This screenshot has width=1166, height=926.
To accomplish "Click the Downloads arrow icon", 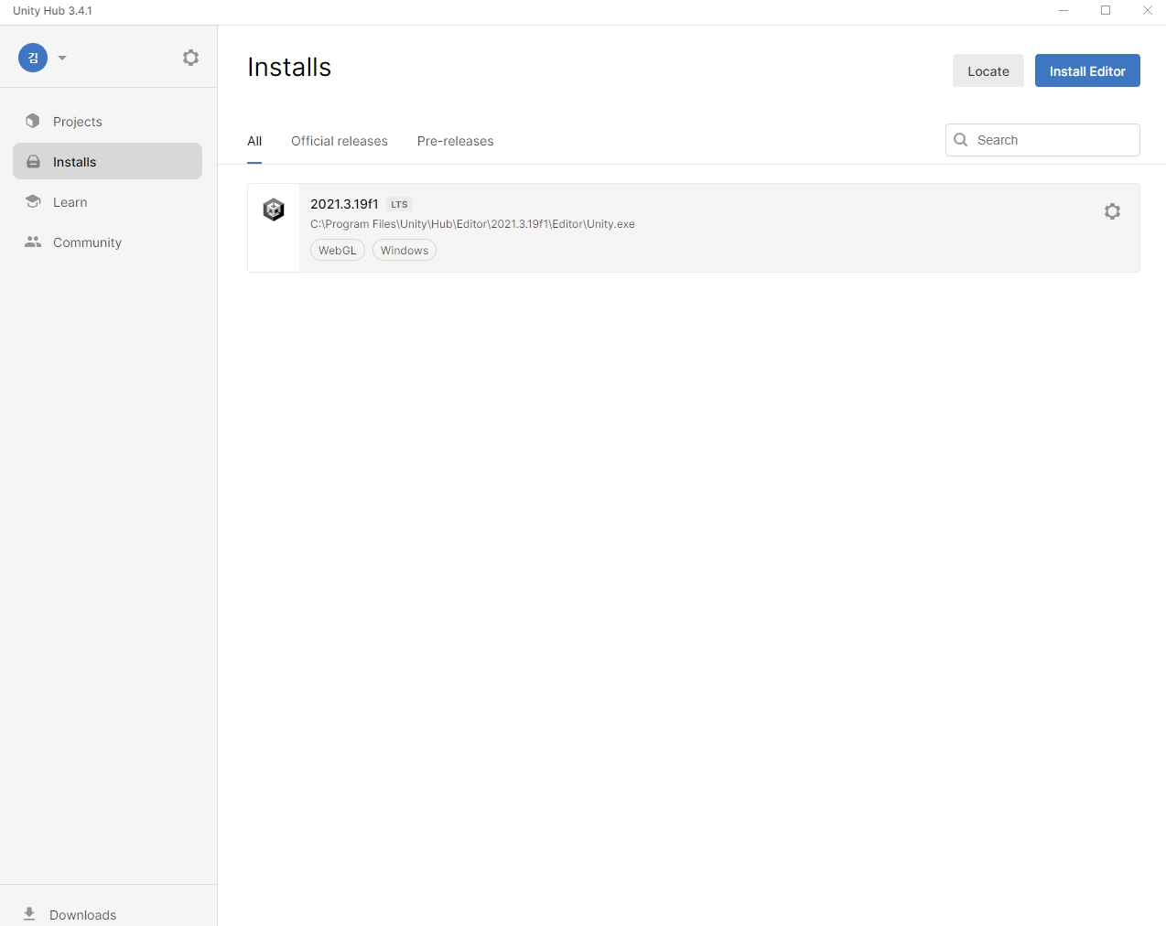I will point(29,914).
